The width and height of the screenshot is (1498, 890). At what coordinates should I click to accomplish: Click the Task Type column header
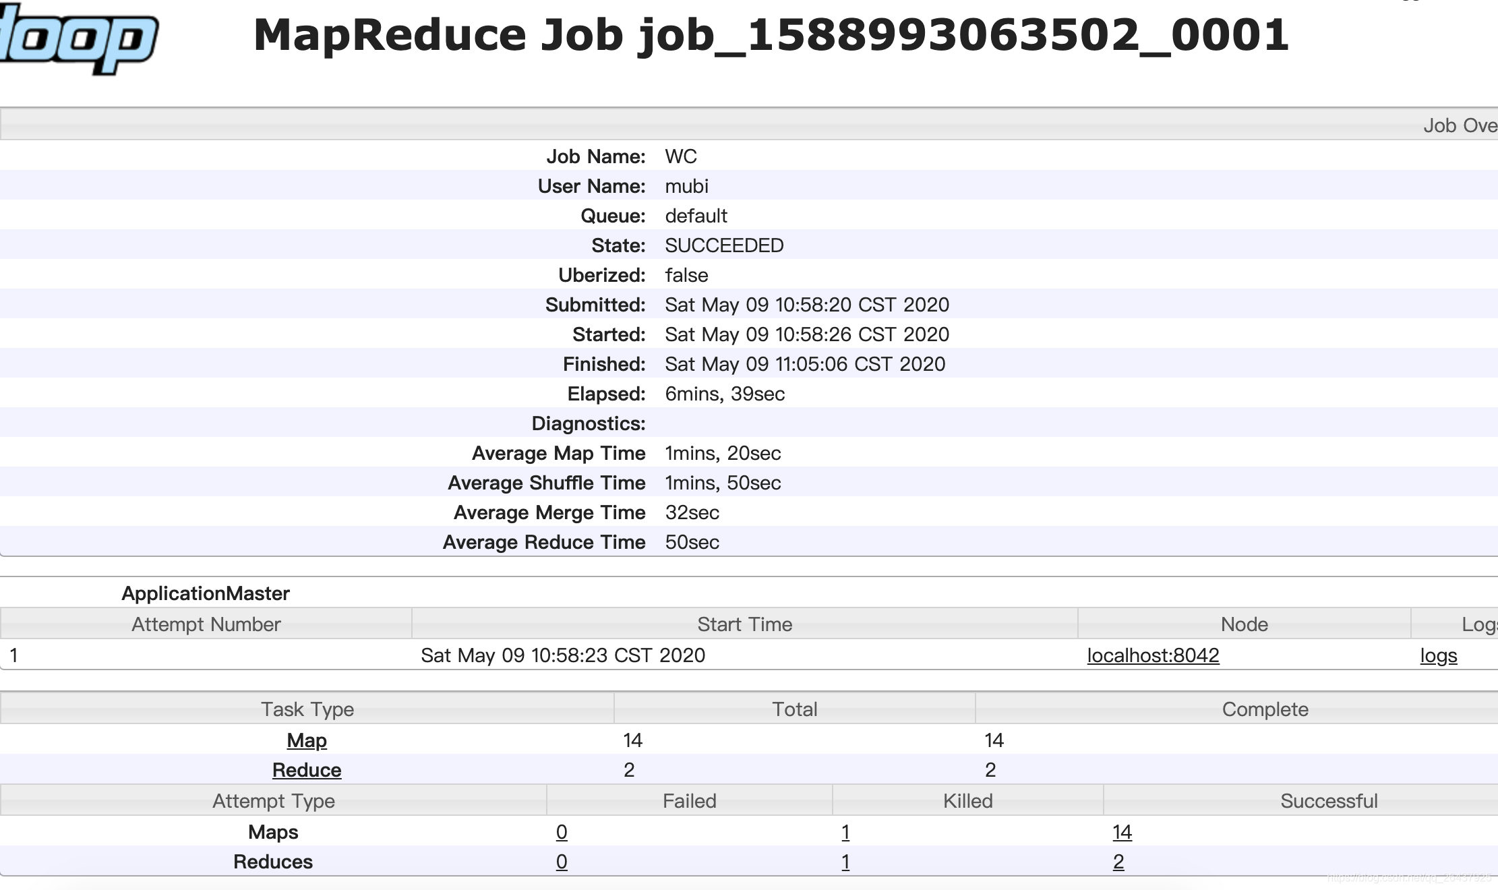pos(307,709)
